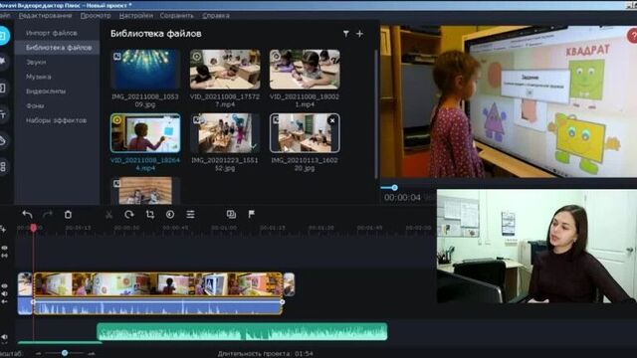This screenshot has width=637, height=358.
Task: Select the green music clip on audio track
Action: (x=242, y=331)
